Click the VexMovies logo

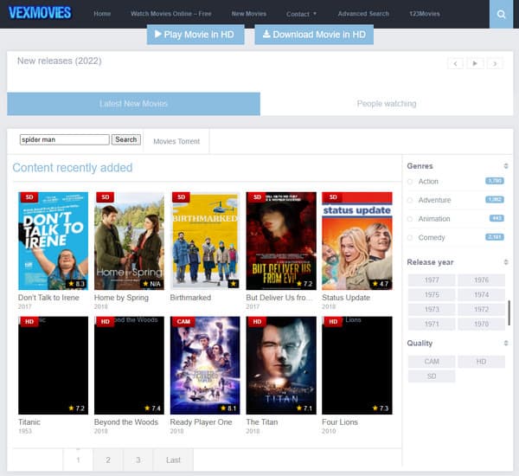coord(40,13)
